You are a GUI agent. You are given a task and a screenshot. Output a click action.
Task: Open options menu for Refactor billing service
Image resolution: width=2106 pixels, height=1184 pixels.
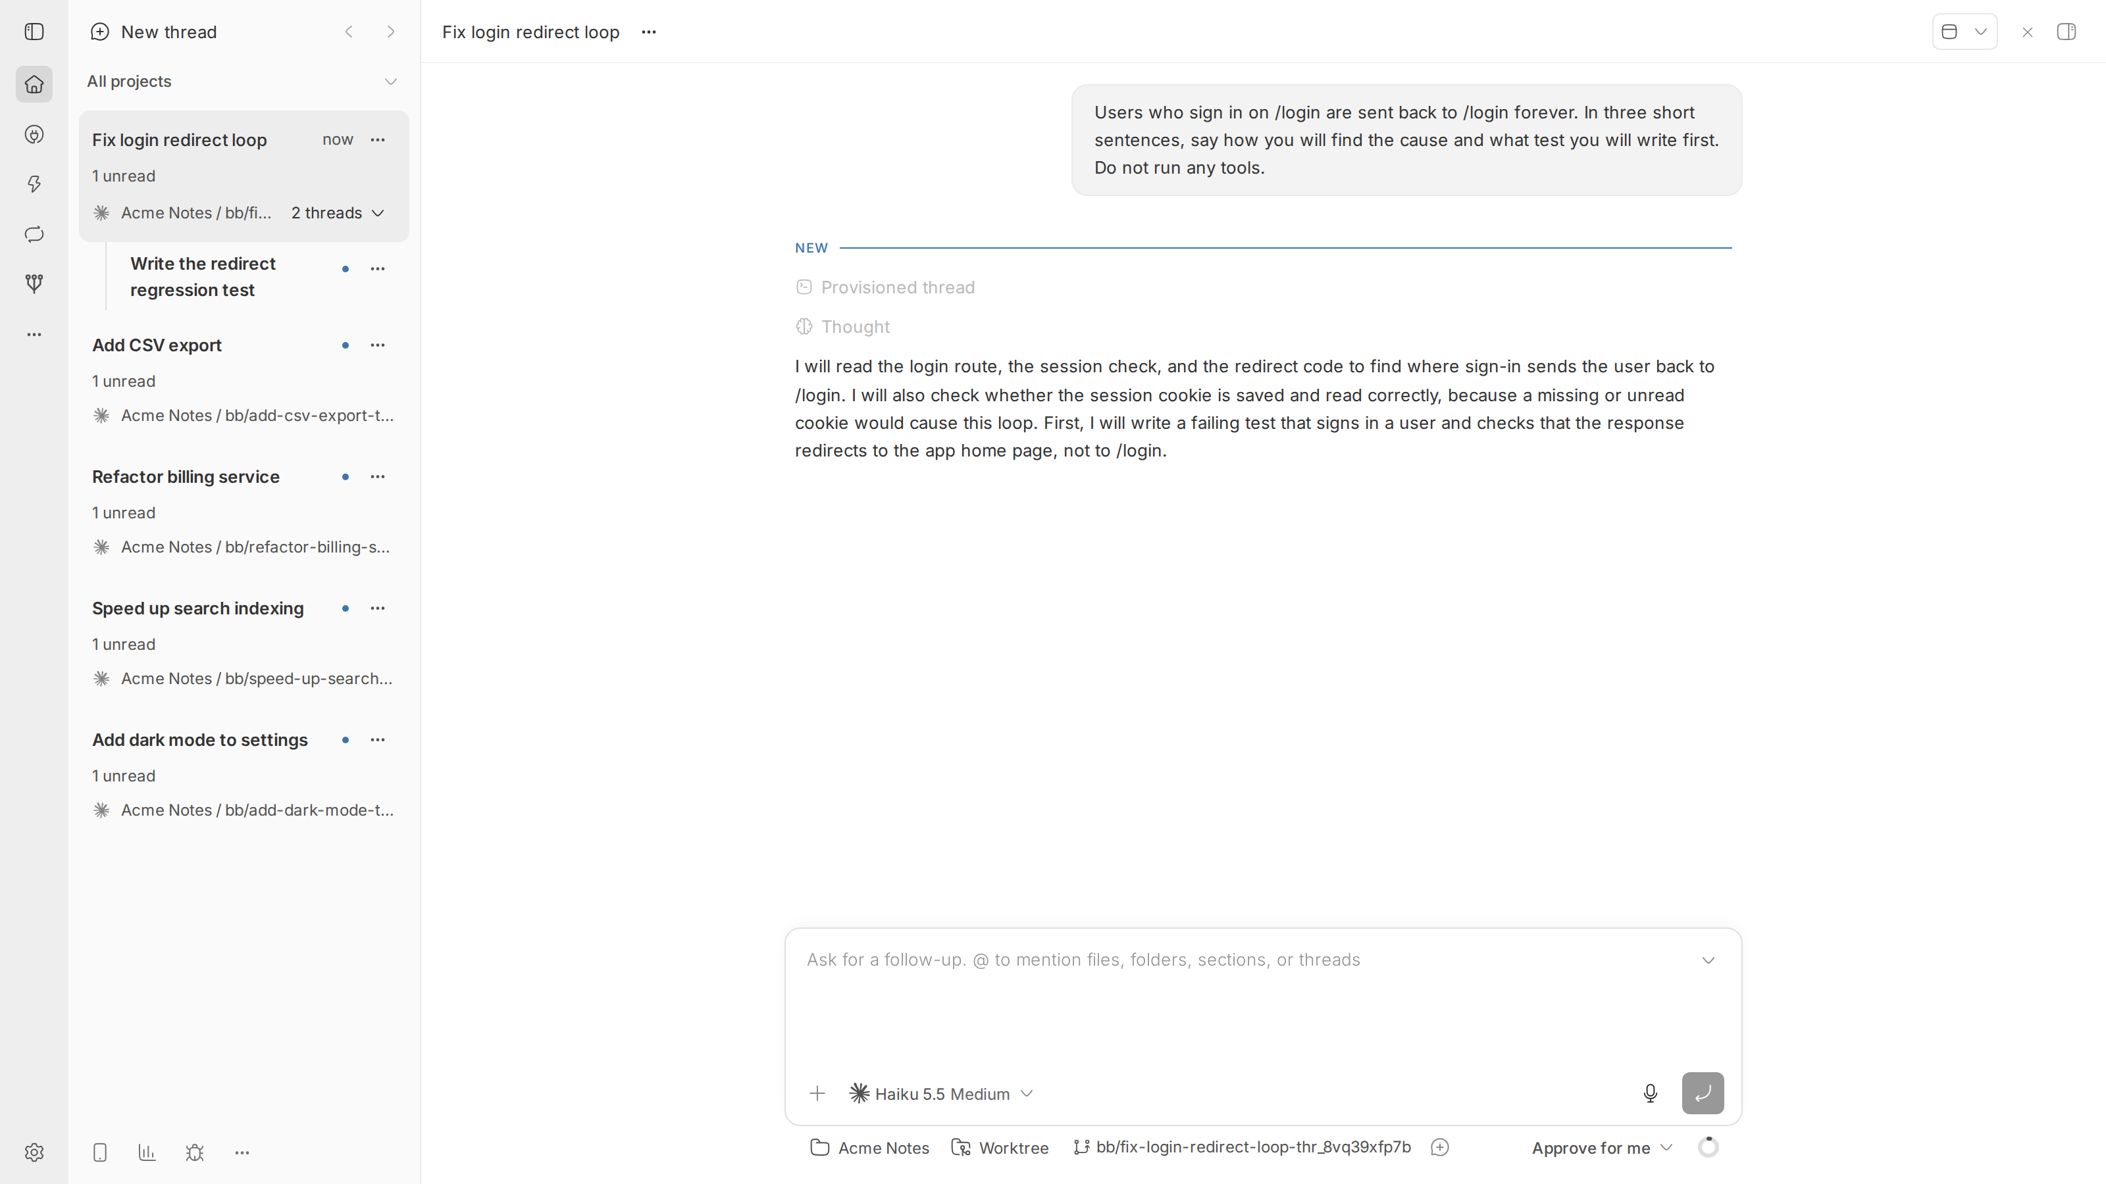[378, 476]
